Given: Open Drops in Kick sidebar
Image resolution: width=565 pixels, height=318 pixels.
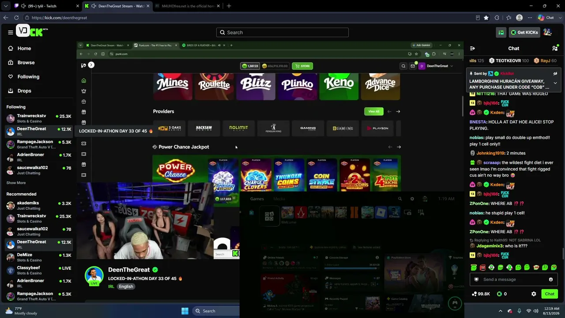Looking at the screenshot, I should [20, 91].
